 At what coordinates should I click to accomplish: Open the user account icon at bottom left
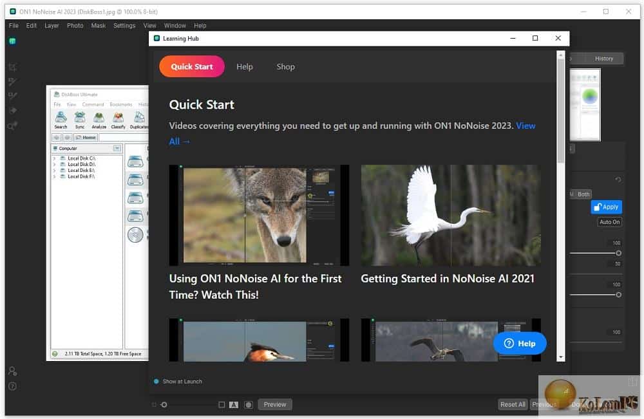pyautogui.click(x=12, y=371)
